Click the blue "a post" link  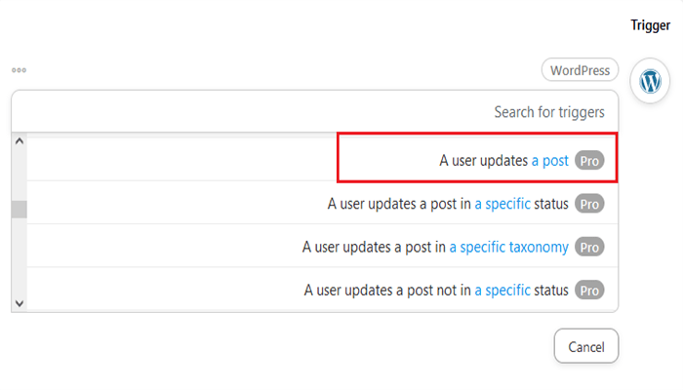click(x=549, y=161)
